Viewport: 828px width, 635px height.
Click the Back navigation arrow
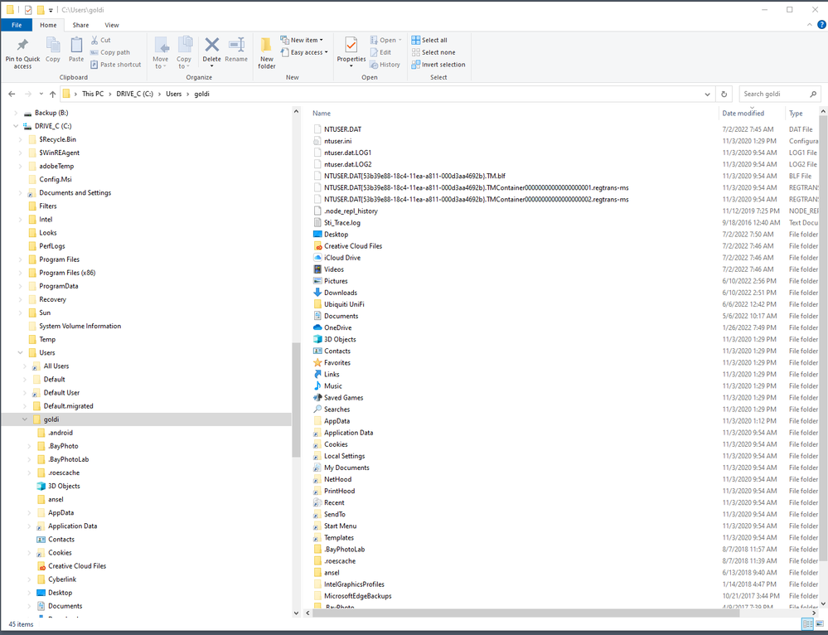pos(12,94)
